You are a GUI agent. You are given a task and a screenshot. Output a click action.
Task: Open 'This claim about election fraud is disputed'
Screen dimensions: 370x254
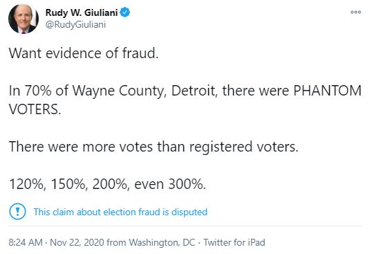click(x=120, y=212)
